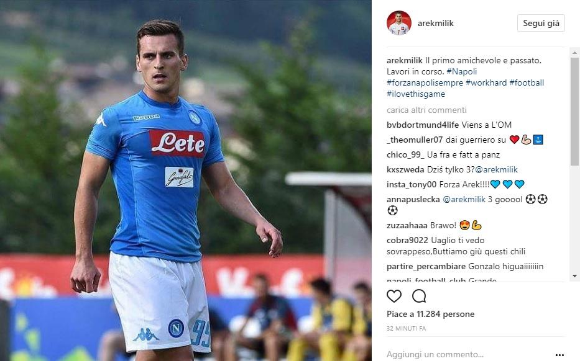
Task: Click the comments scrollbar thumb
Action: tap(574, 112)
